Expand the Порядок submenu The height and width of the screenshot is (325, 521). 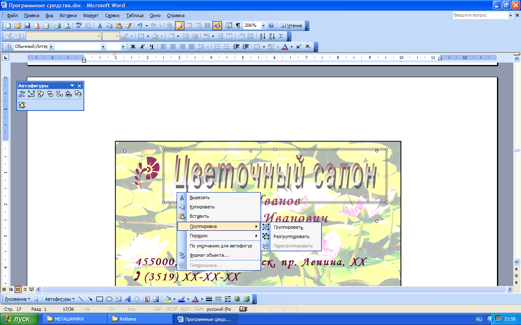point(219,236)
